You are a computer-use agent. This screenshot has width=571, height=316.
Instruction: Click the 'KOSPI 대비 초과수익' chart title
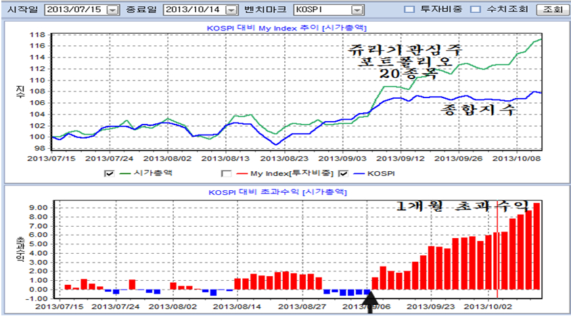(285, 192)
